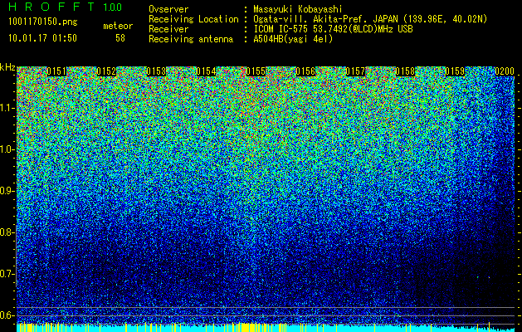This screenshot has width=522, height=332.
Task: Select observer name Masayuki Kobayashi
Action: pos(298,9)
